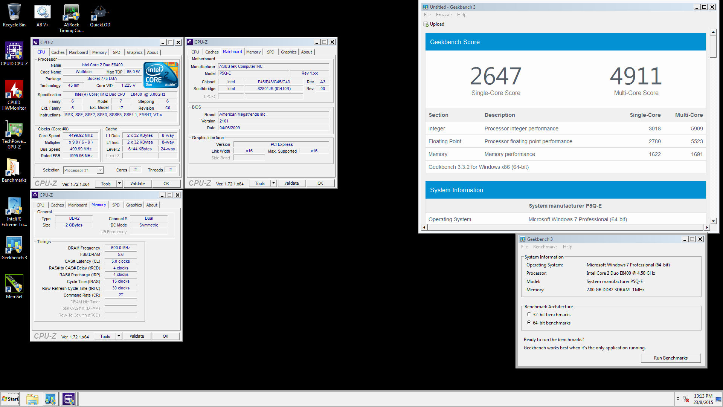Viewport: 723px width, 407px height.
Task: Open the AB V+ desktop icon
Action: [43, 15]
